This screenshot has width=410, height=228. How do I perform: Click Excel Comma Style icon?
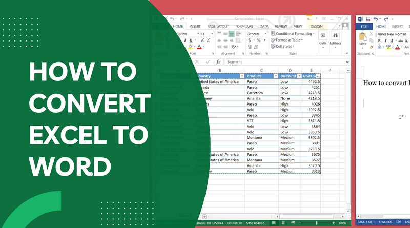pos(264,40)
